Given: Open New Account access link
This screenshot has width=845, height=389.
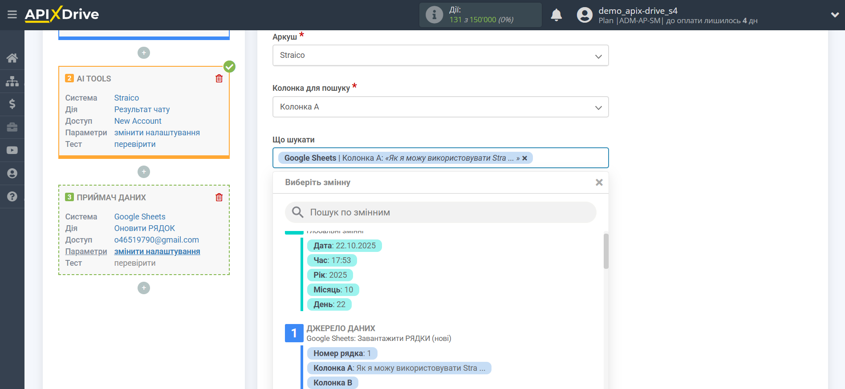Looking at the screenshot, I should [x=138, y=121].
